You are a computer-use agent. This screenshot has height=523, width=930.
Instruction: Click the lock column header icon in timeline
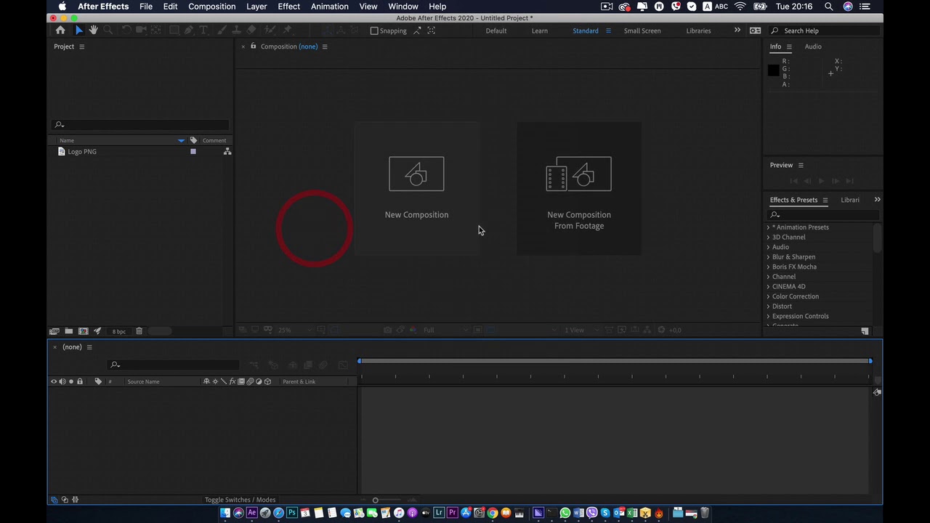80,381
